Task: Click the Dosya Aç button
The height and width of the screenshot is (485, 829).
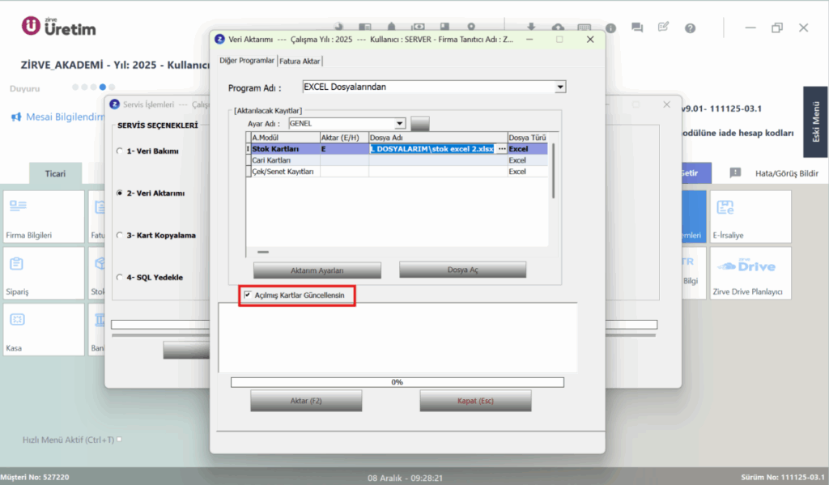Action: pos(462,270)
